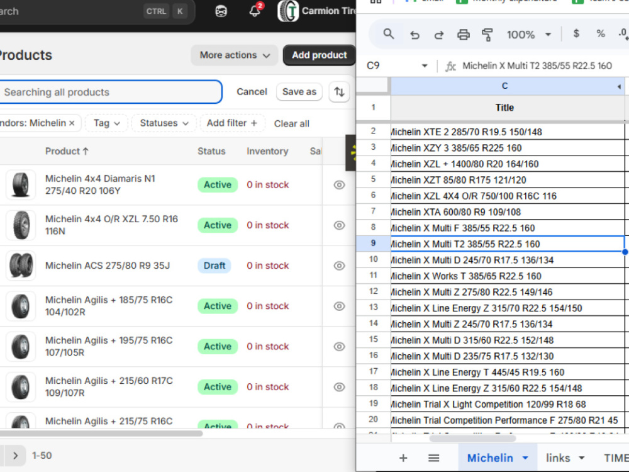Focus the Searching all products field

[110, 92]
